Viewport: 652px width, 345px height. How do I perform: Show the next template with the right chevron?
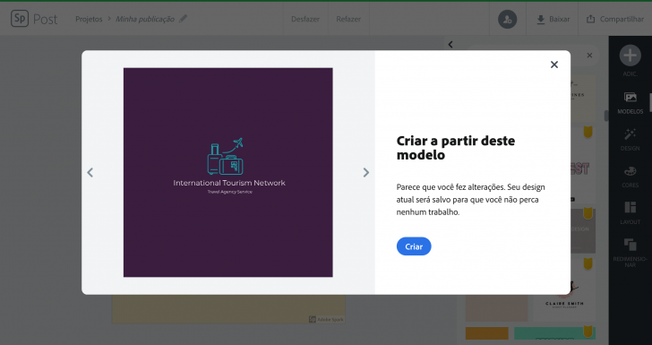tap(366, 172)
